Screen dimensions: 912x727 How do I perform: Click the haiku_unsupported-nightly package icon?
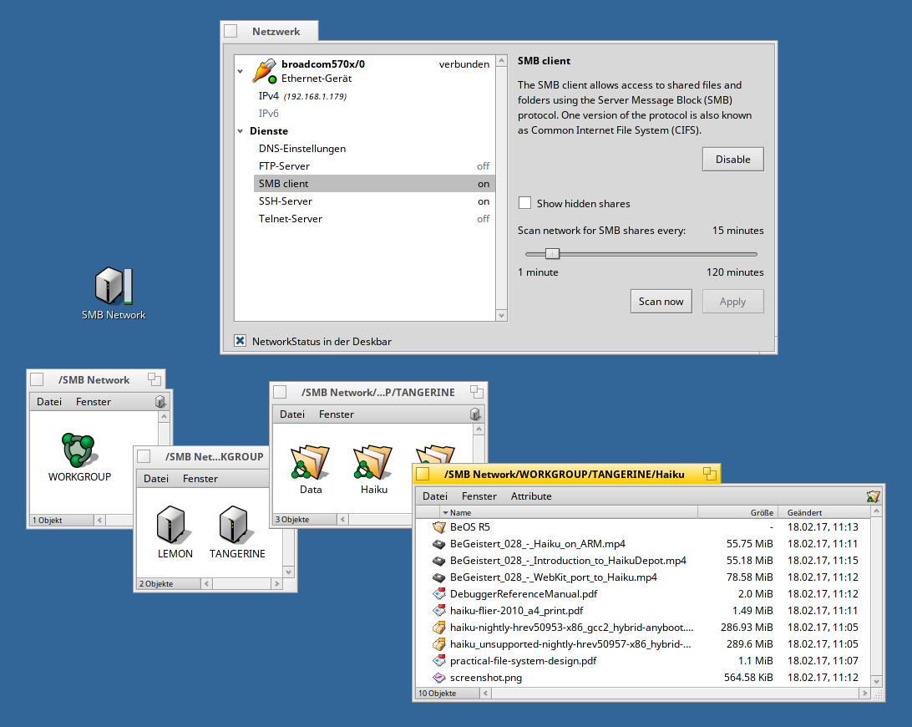tap(439, 644)
